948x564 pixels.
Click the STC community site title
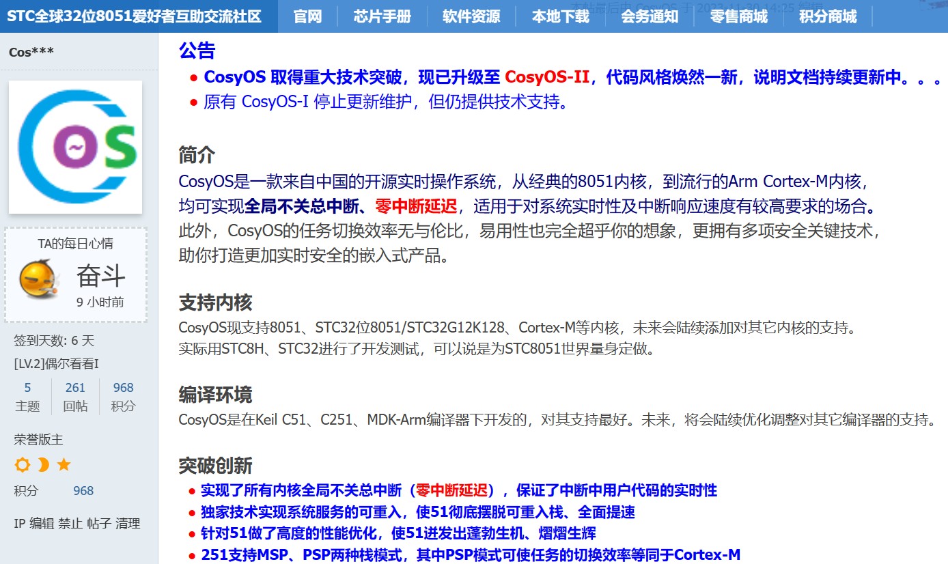tap(135, 16)
